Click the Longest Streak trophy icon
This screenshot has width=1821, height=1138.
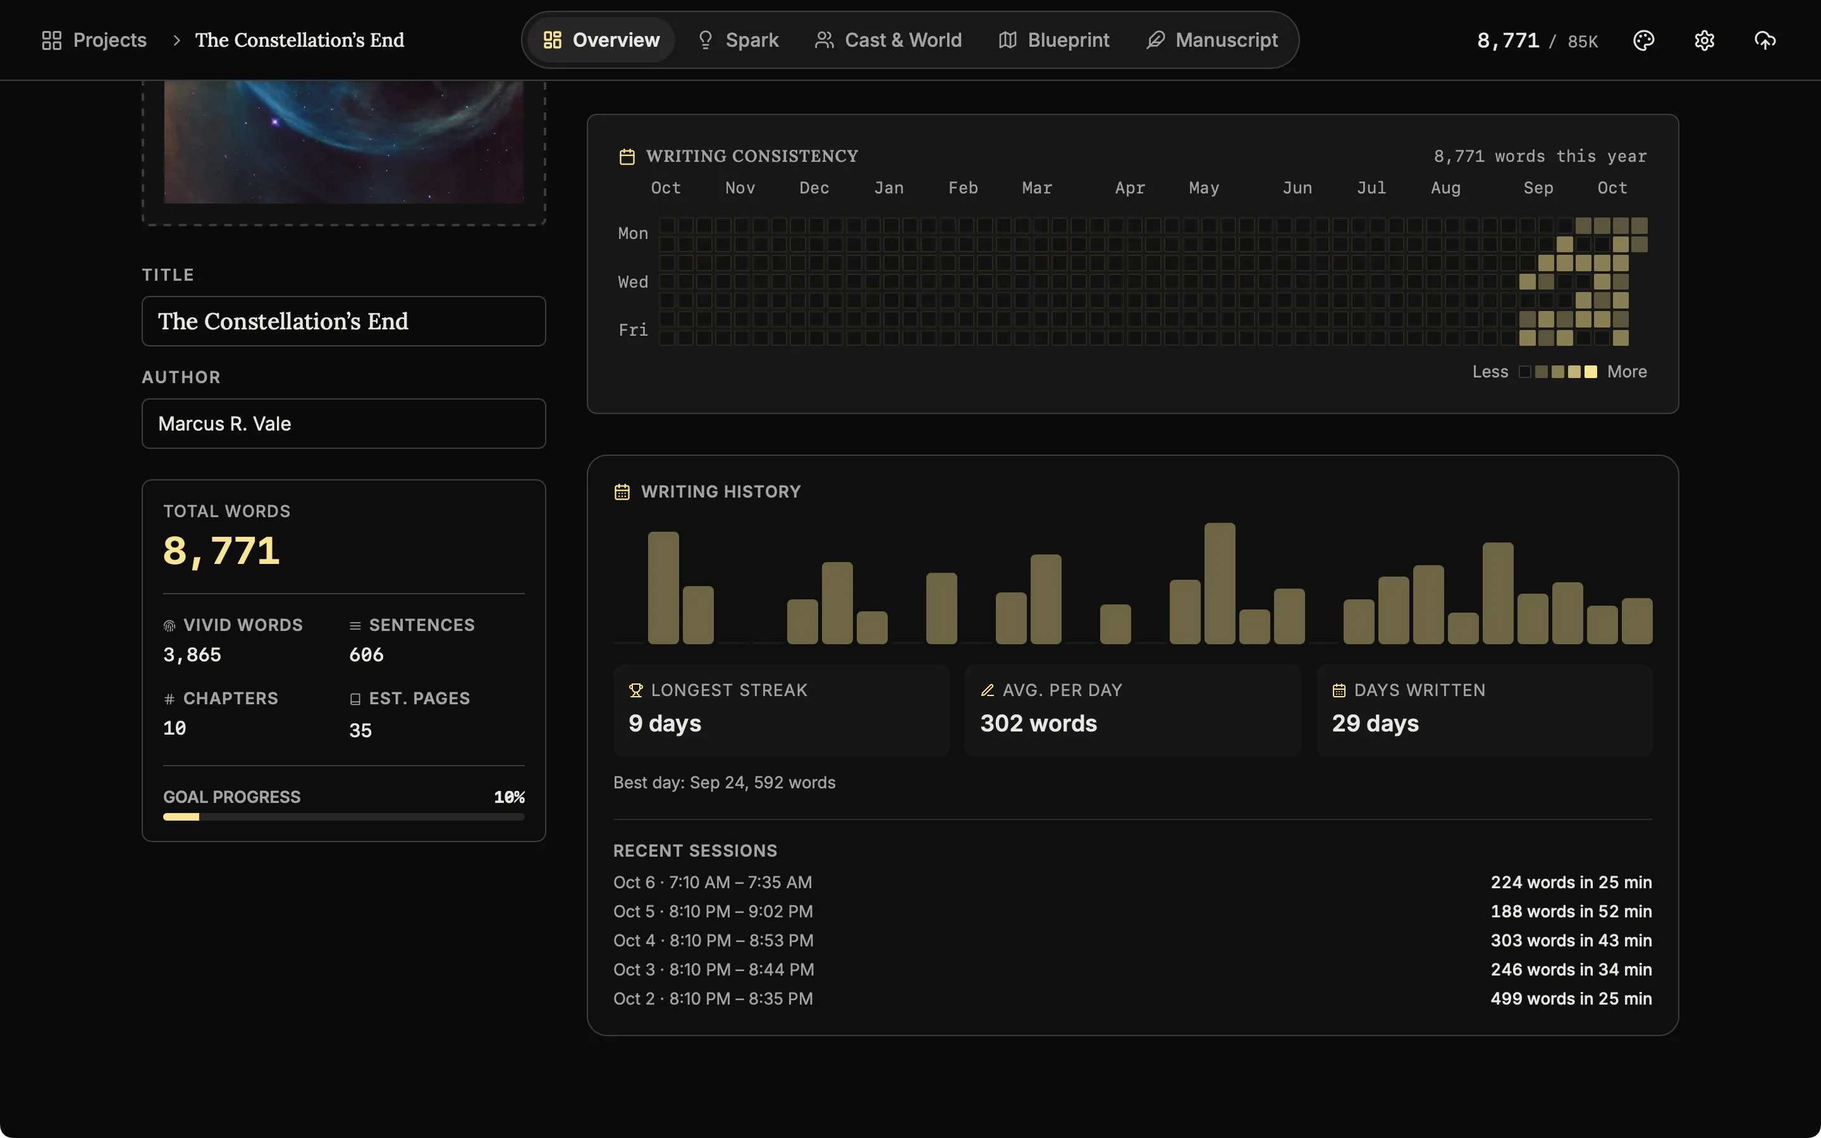(x=636, y=690)
